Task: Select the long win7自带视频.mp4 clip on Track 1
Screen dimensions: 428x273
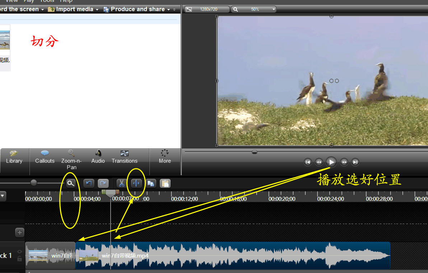Action: pos(233,255)
